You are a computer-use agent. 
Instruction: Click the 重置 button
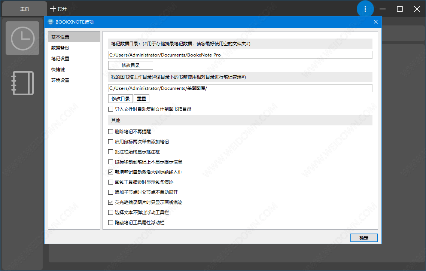tap(142, 98)
